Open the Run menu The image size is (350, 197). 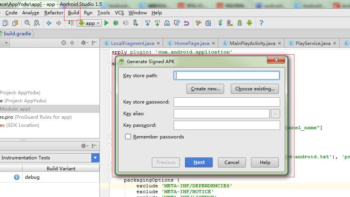pos(88,13)
